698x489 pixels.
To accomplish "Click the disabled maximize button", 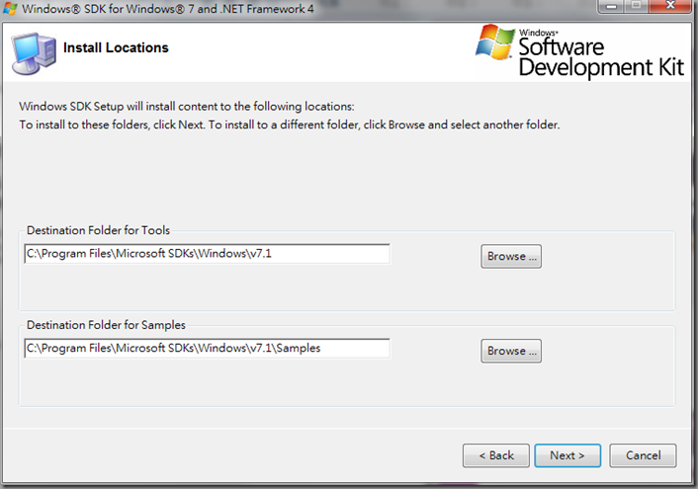I will point(637,6).
